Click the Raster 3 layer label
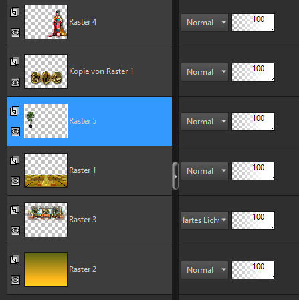Image resolution: width=299 pixels, height=300 pixels. (x=83, y=220)
